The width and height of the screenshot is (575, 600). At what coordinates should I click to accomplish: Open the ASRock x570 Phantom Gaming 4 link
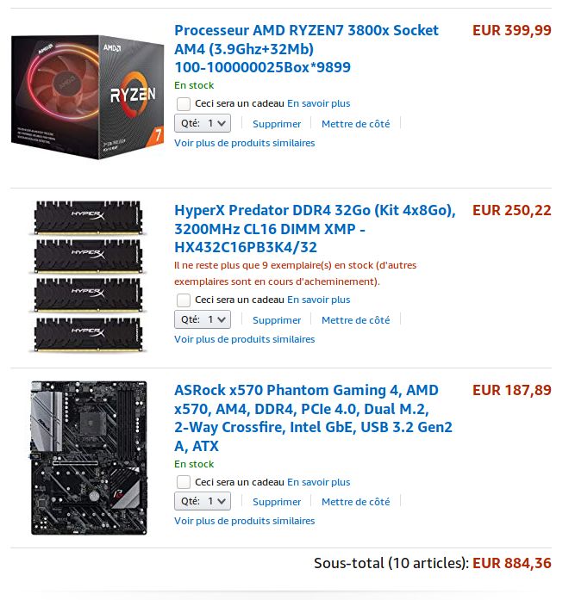[x=313, y=418]
